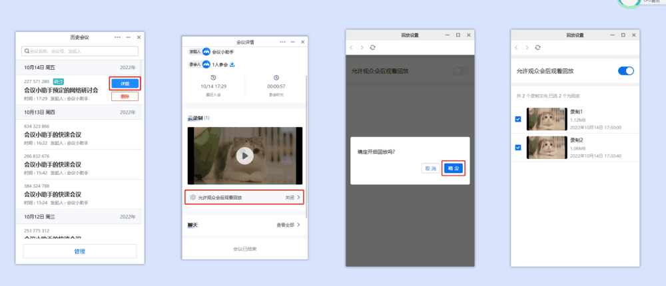The image size is (666, 286).
Task: Click 详情 button for 网络研讨会 meeting
Action: pyautogui.click(x=125, y=84)
